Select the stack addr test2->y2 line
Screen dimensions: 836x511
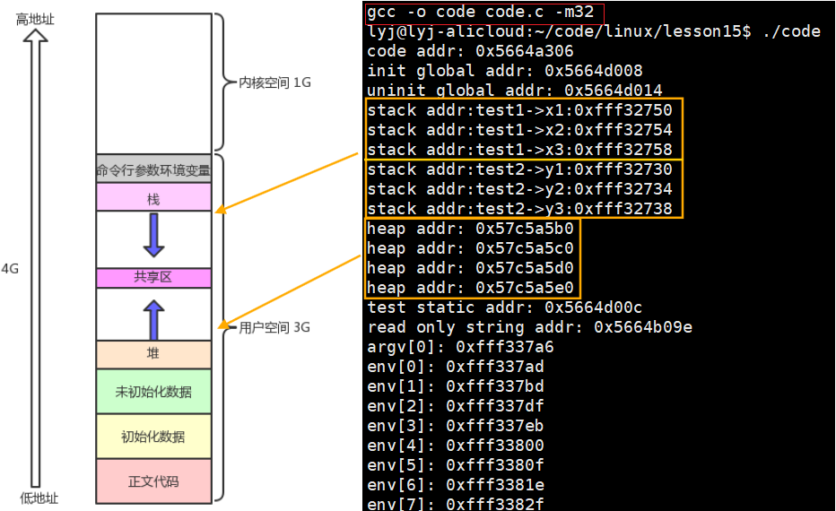click(520, 189)
